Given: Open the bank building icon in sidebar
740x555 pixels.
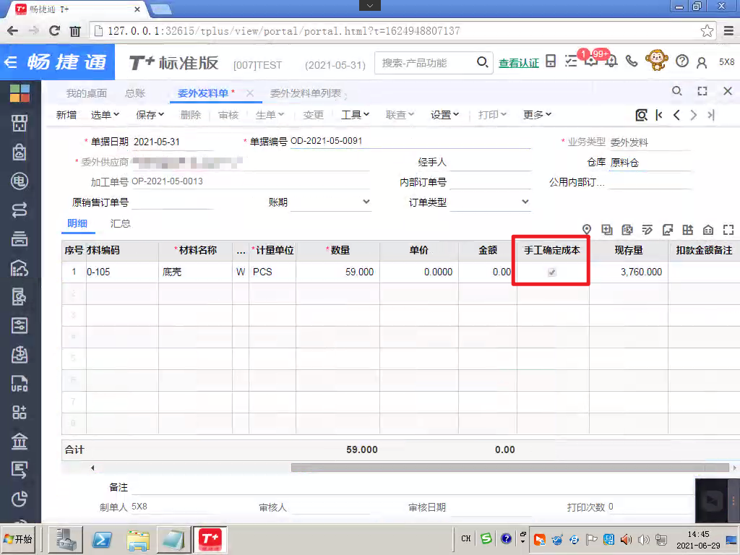Looking at the screenshot, I should 20,442.
